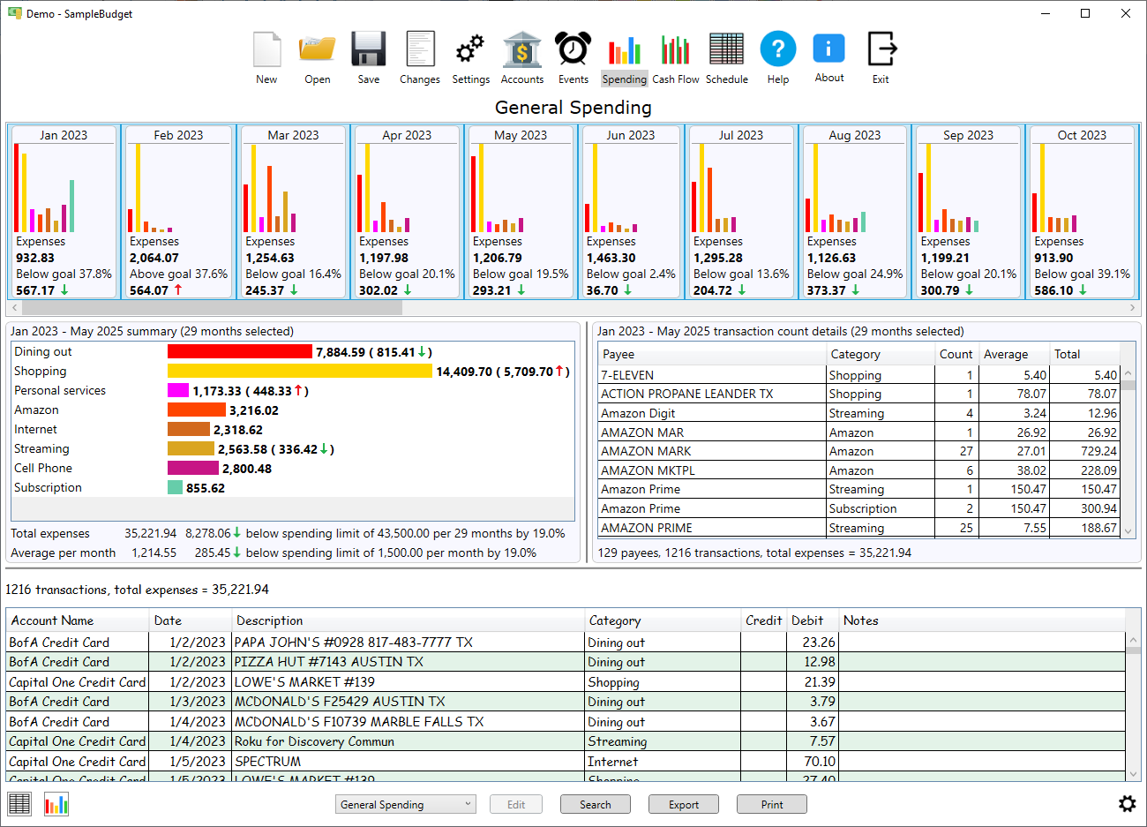Open a budget file with Open icon
The image size is (1147, 827).
(318, 49)
